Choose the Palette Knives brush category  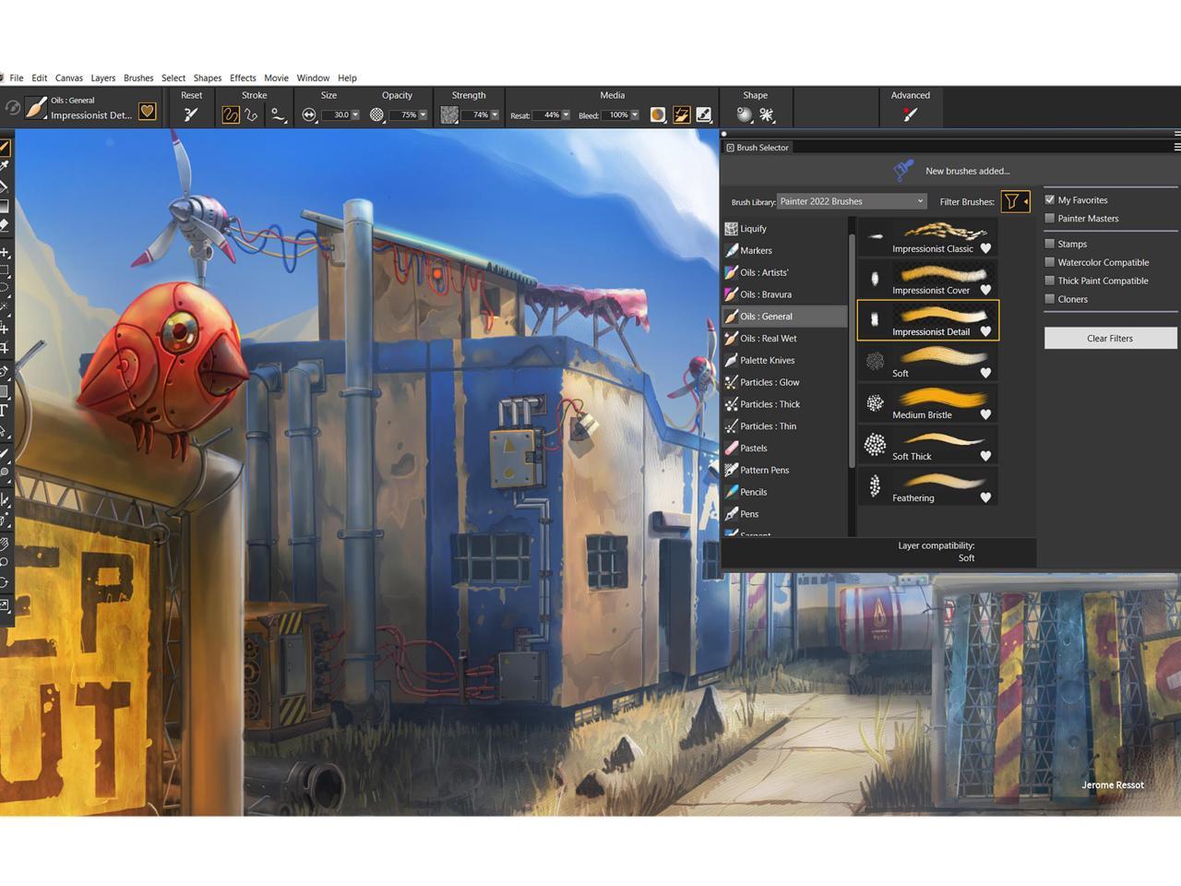tap(767, 360)
